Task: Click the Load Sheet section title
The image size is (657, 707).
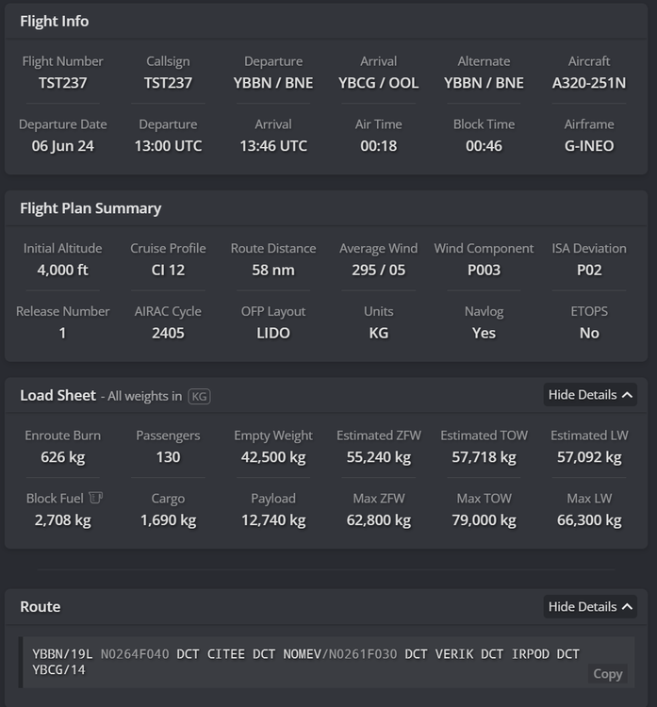Action: [x=58, y=396]
